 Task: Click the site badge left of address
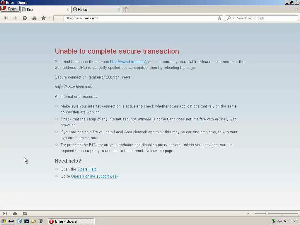click(x=59, y=18)
